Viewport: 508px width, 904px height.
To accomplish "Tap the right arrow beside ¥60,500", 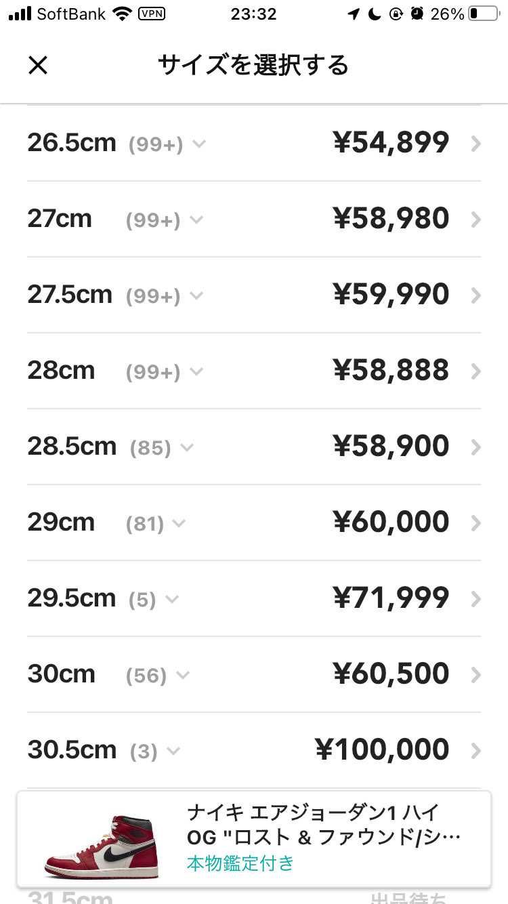I will 476,675.
